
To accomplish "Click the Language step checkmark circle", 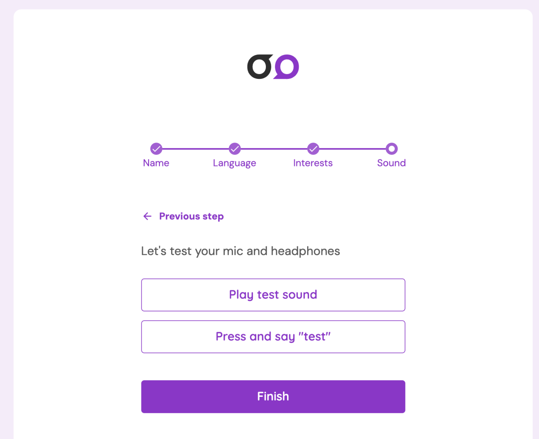I will (x=234, y=148).
